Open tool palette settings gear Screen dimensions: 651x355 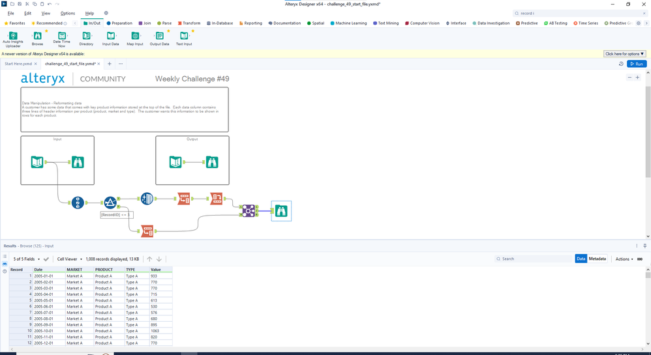(639, 23)
